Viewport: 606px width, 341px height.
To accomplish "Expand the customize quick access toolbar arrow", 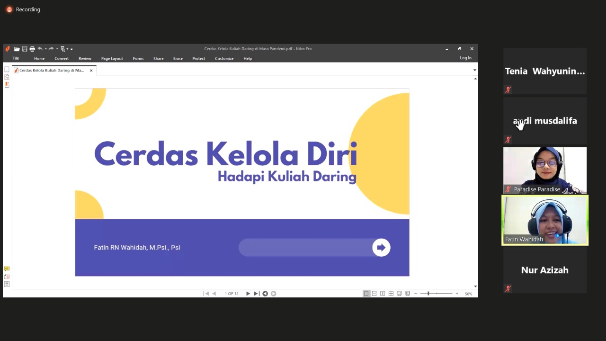I will point(71,49).
